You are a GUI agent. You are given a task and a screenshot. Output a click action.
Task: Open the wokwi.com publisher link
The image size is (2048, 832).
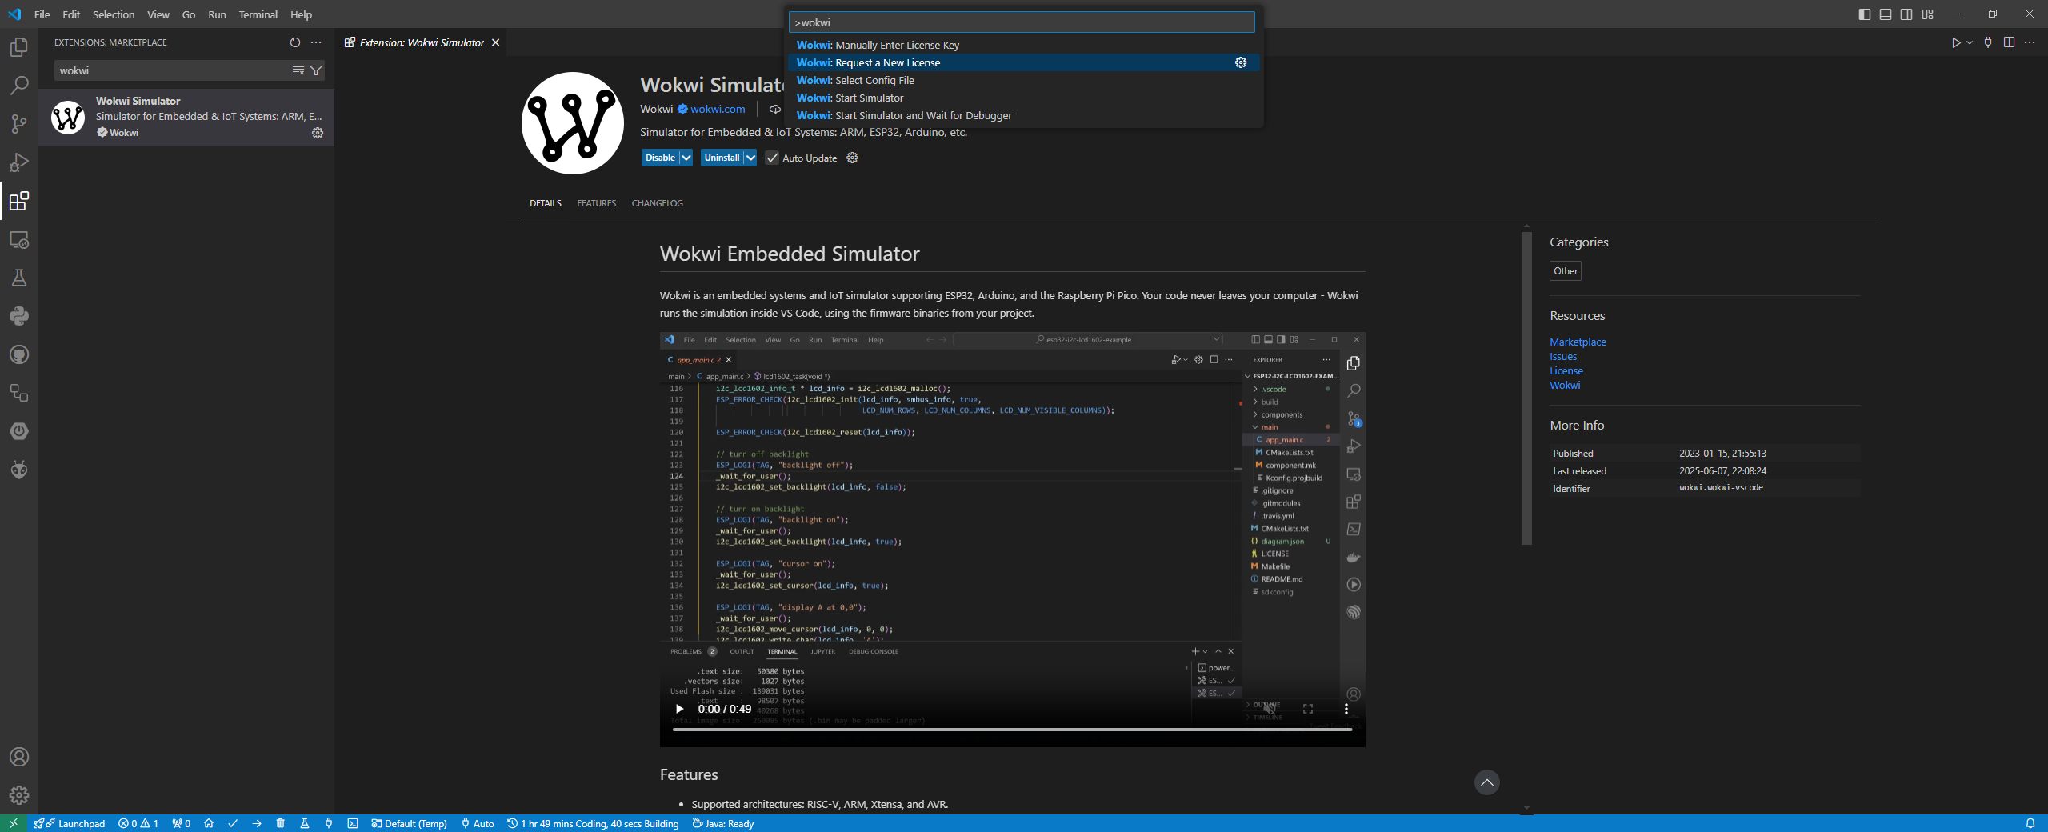point(718,109)
